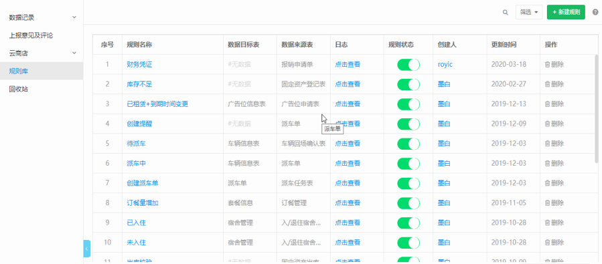Click the 规则名称 column header
This screenshot has height=264, width=602.
click(139, 45)
